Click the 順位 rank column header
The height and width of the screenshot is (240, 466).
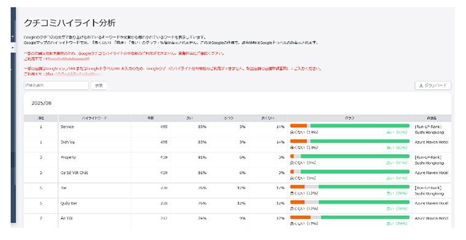click(x=40, y=118)
